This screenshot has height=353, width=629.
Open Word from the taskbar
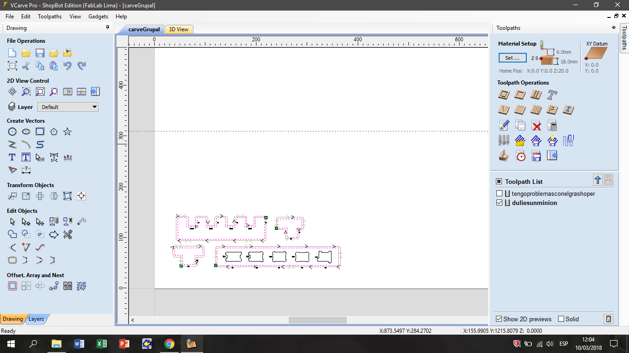click(x=79, y=344)
